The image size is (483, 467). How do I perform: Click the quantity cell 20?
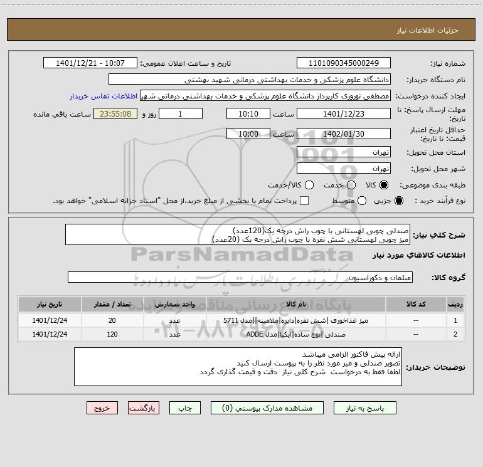click(x=112, y=320)
